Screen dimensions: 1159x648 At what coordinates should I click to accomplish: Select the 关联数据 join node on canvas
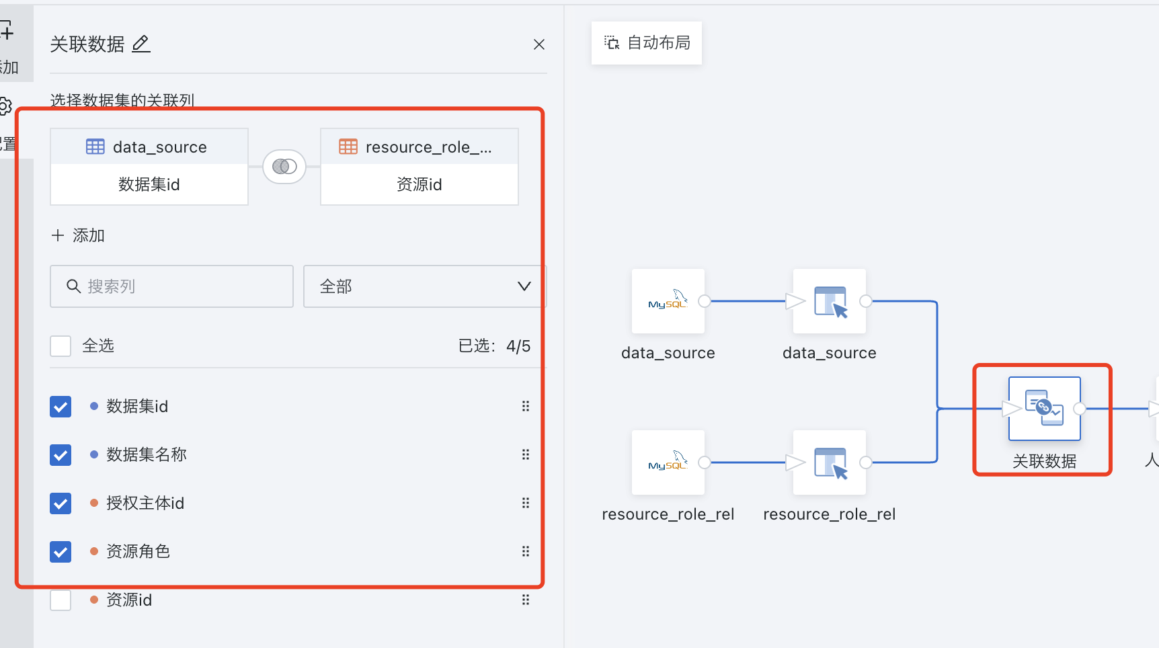click(1043, 409)
